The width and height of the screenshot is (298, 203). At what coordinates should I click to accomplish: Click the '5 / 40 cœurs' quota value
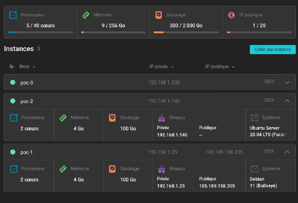40,25
